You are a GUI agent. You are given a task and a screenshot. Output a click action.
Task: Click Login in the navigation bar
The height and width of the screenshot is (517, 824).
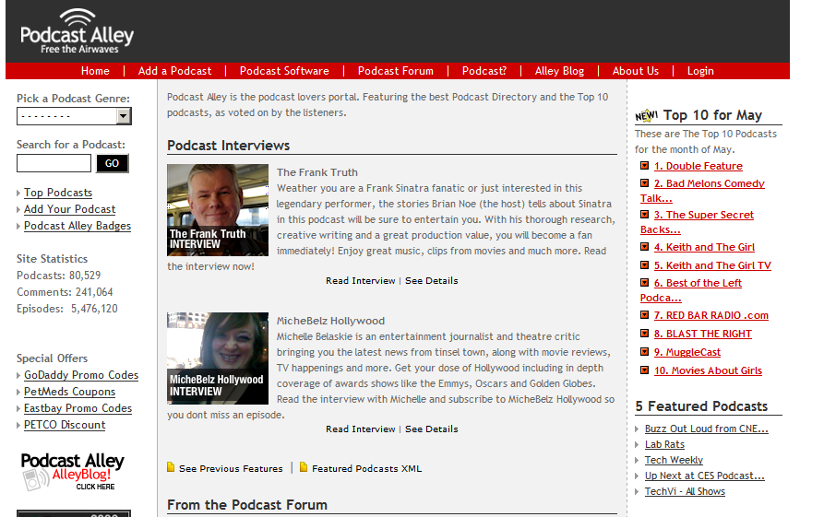pos(700,71)
